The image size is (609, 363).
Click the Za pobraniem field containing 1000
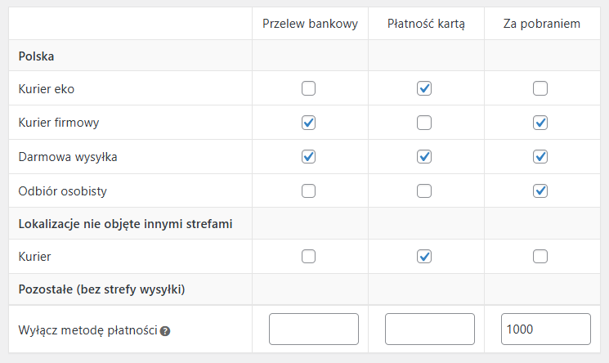pos(546,329)
